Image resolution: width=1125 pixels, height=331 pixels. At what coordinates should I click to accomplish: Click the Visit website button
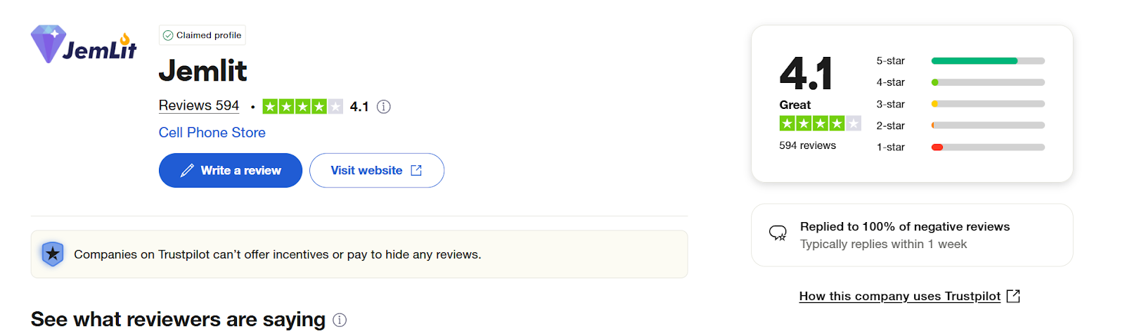click(x=377, y=171)
